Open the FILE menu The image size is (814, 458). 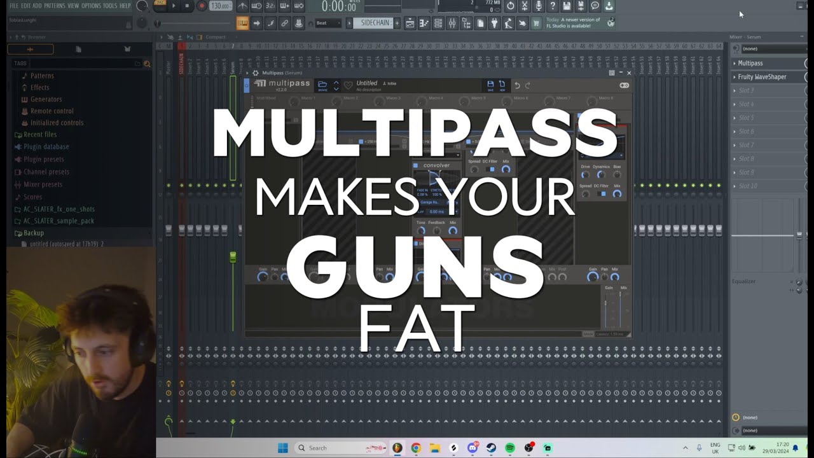(x=14, y=6)
